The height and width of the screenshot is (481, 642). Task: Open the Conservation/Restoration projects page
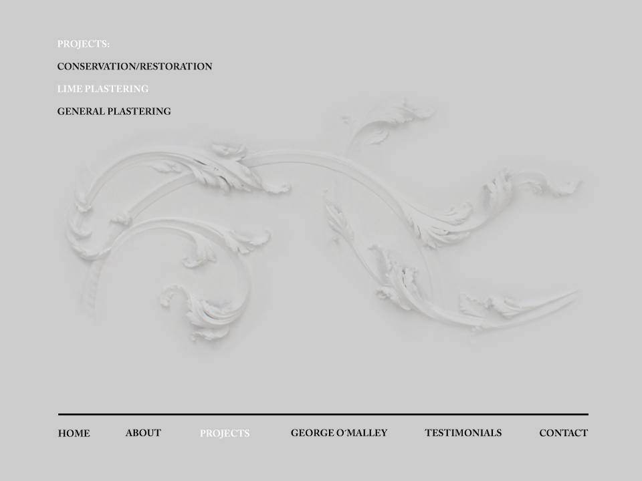click(x=134, y=67)
